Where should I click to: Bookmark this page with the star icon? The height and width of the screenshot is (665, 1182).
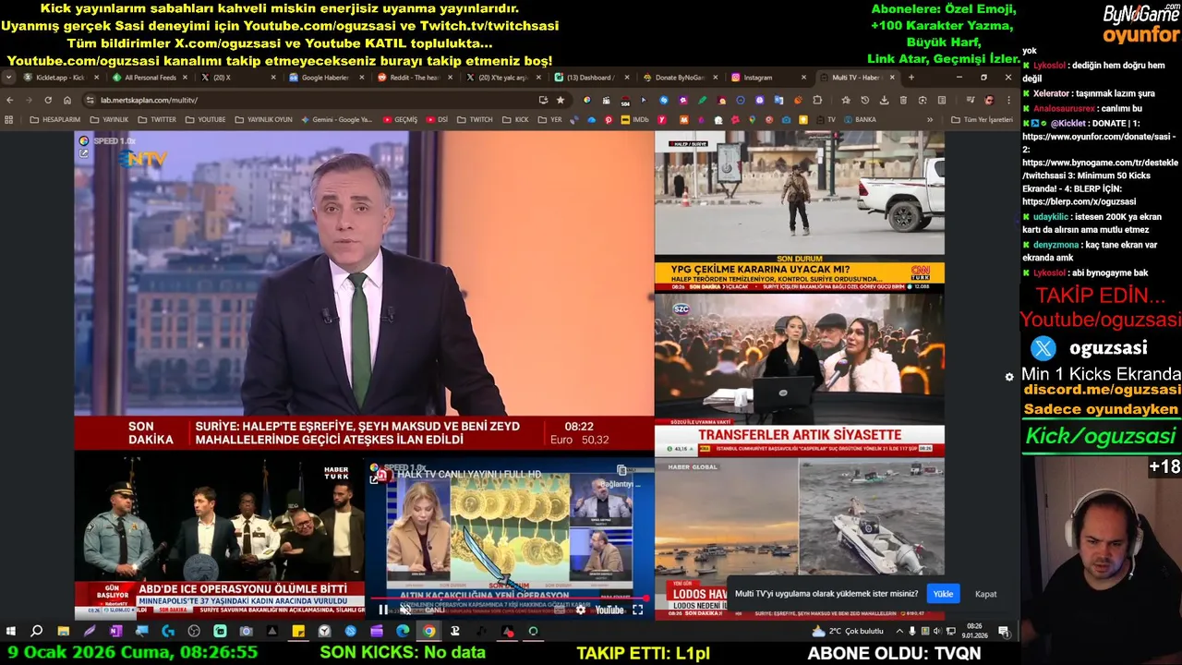tap(560, 100)
